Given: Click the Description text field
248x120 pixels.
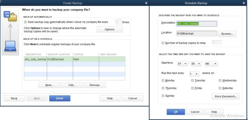Looking at the screenshot, I should tap(197, 24).
